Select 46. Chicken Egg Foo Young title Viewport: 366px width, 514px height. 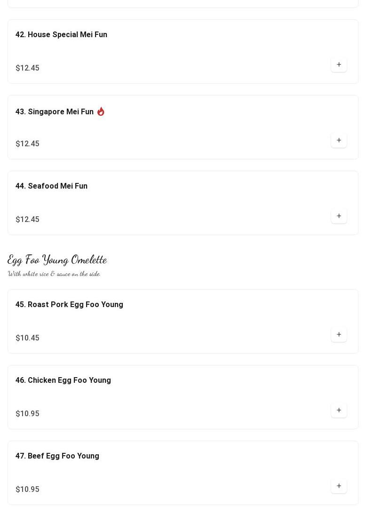[63, 380]
